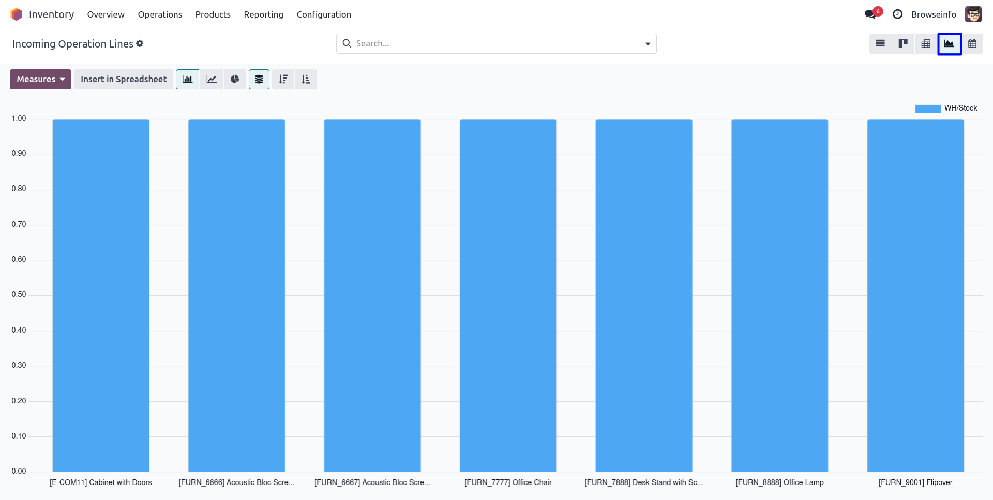Image resolution: width=993 pixels, height=500 pixels.
Task: Toggle the stacked chart mode
Action: [x=259, y=80]
